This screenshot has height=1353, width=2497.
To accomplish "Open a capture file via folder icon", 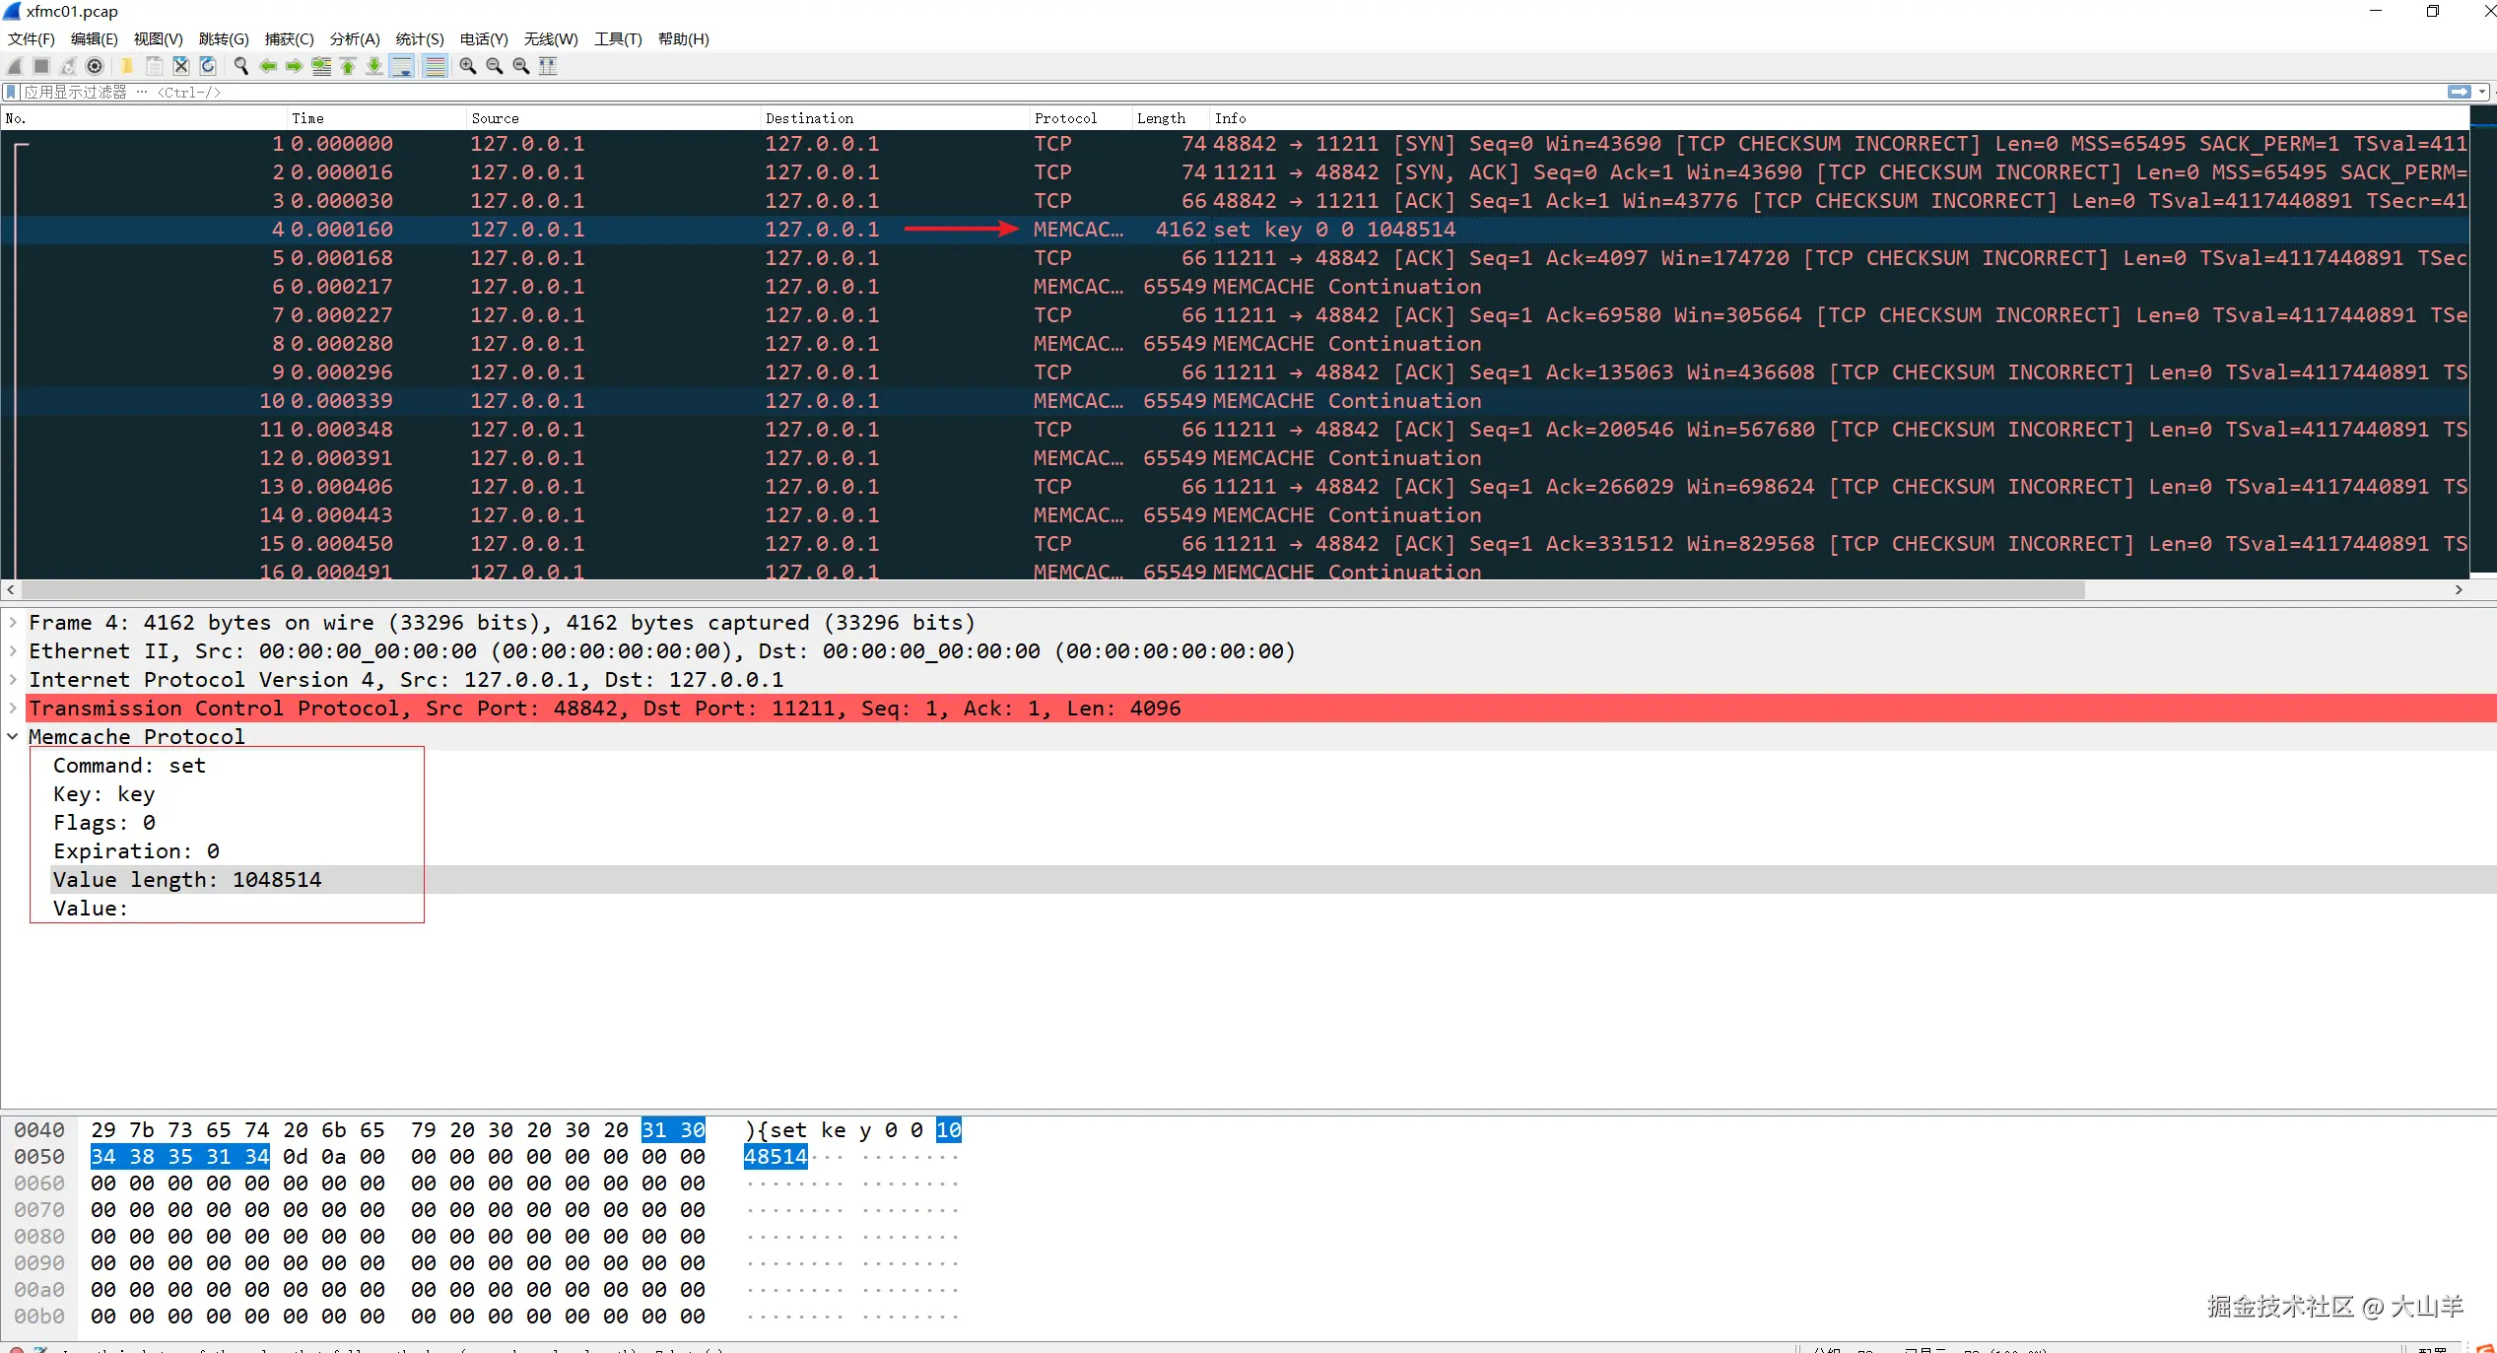I will (127, 66).
